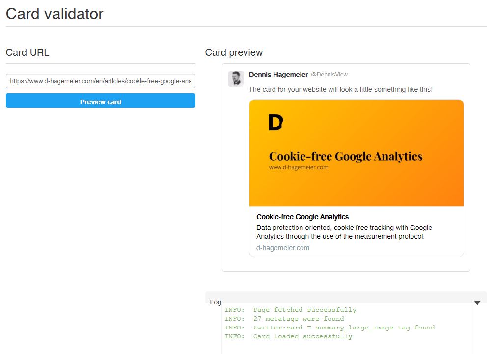
Task: Click the Log panel label
Action: pos(215,302)
